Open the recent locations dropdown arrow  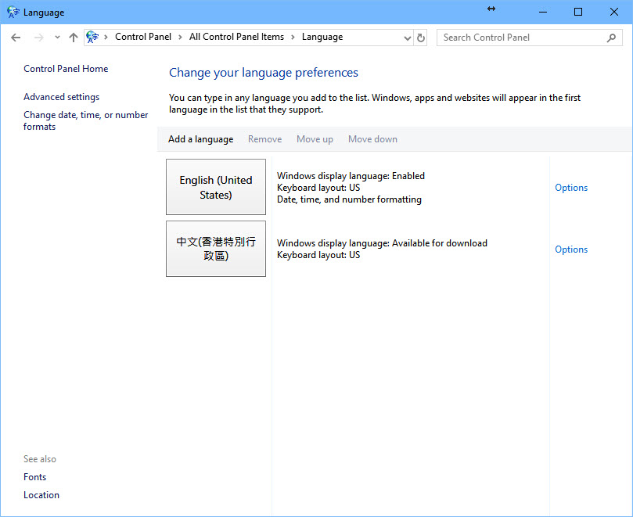[x=57, y=37]
